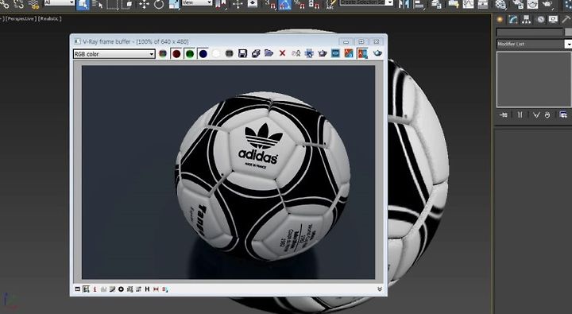Click the Mirror tool on main toolbar
The image size is (572, 314).
404,4
